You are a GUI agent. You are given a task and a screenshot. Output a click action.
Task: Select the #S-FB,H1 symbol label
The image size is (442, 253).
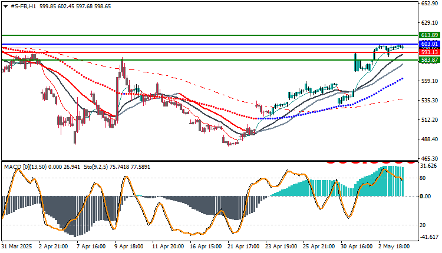[x=23, y=6]
